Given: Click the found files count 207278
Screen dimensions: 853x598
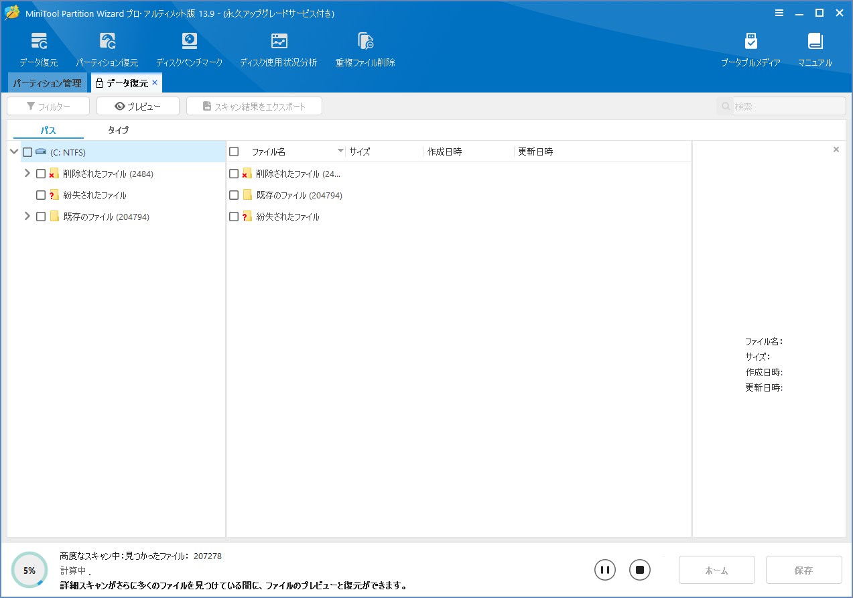Looking at the screenshot, I should coord(208,556).
